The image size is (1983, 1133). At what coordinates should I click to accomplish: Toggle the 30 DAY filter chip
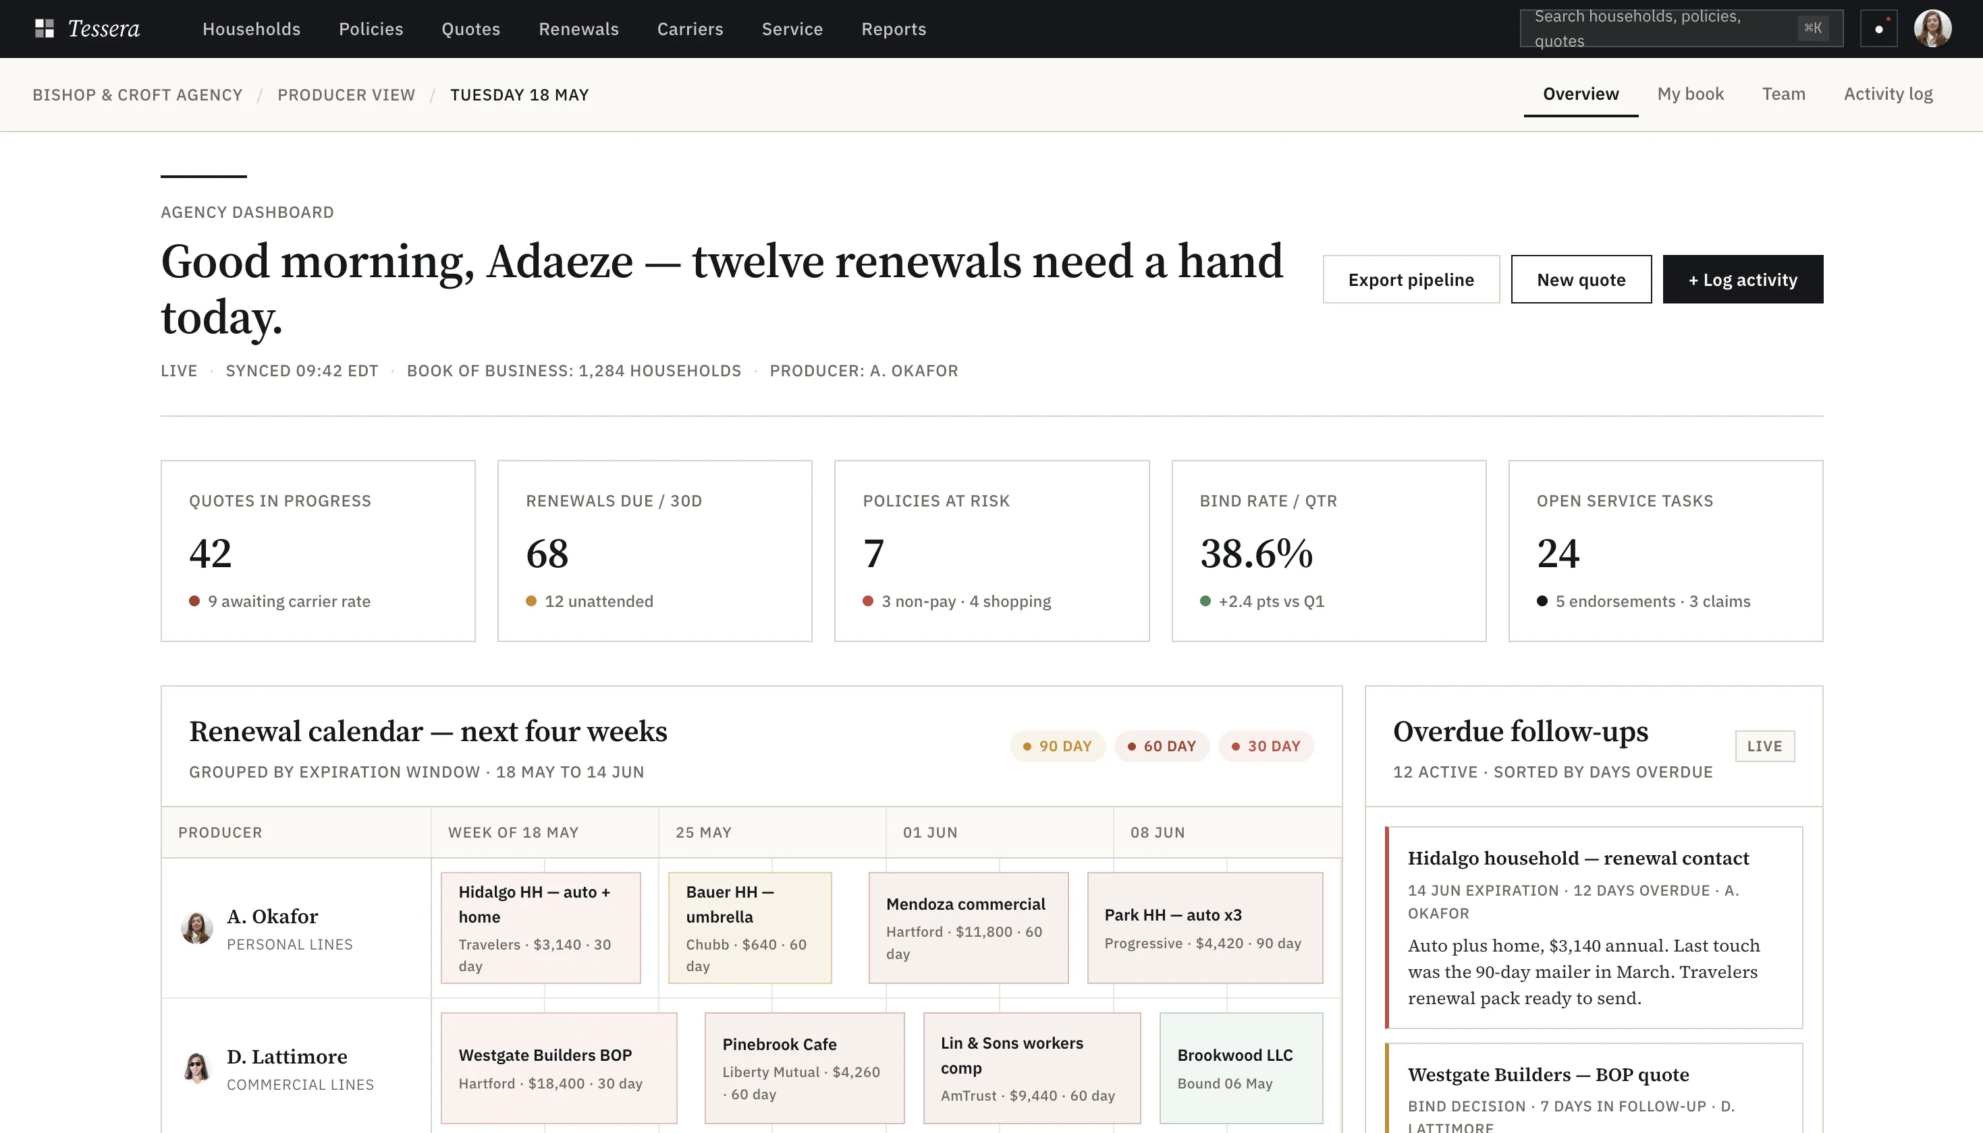(x=1266, y=747)
